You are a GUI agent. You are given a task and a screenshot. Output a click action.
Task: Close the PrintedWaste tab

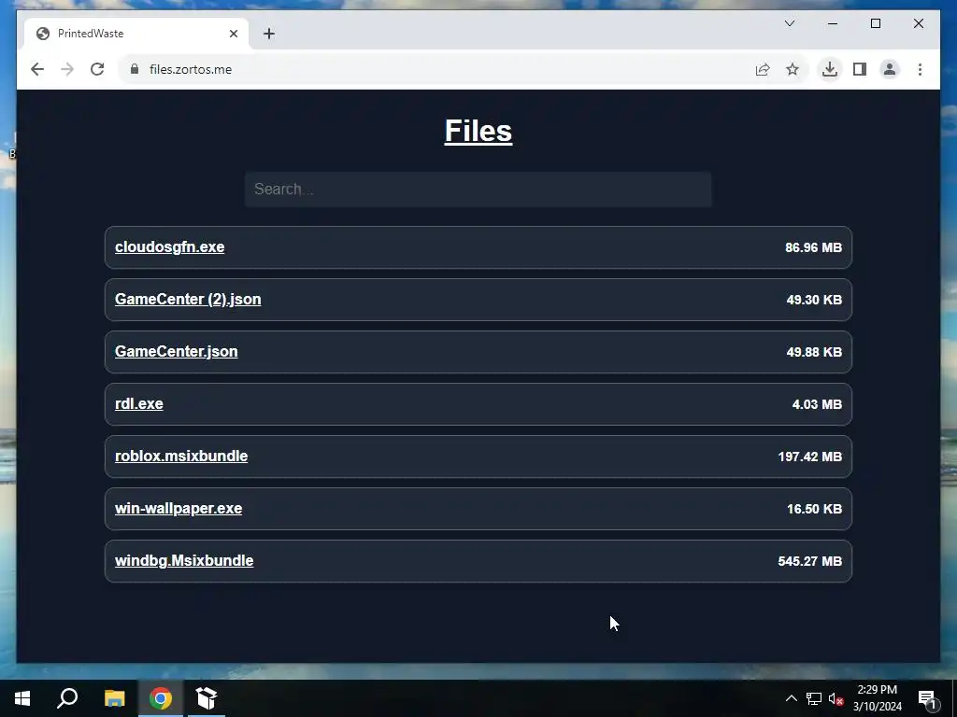(233, 34)
